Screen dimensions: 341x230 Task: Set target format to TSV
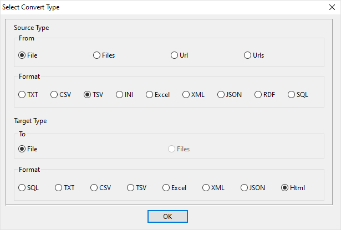click(131, 188)
